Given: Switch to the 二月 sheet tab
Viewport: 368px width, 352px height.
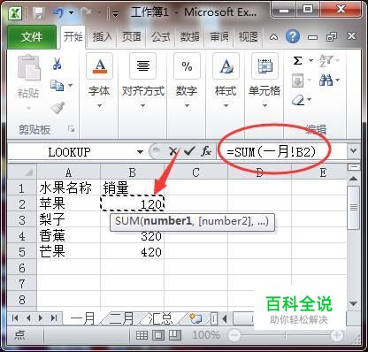Looking at the screenshot, I should coord(121,318).
